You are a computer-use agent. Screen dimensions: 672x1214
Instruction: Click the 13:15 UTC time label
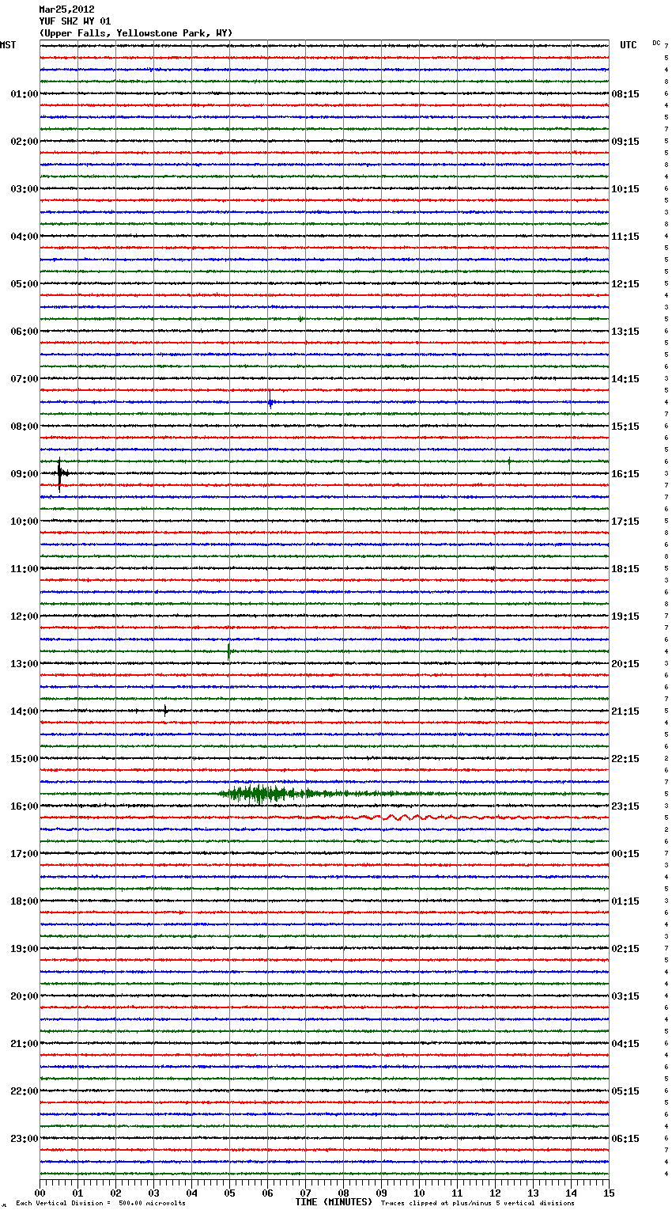tap(625, 332)
